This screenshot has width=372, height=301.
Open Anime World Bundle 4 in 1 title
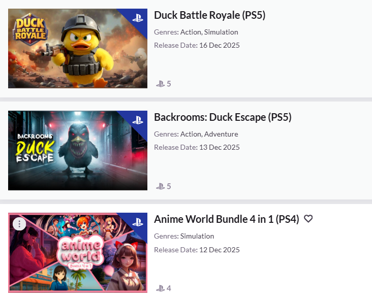click(x=226, y=219)
